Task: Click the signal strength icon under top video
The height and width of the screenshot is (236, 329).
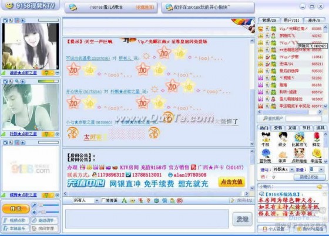Action: (4, 73)
